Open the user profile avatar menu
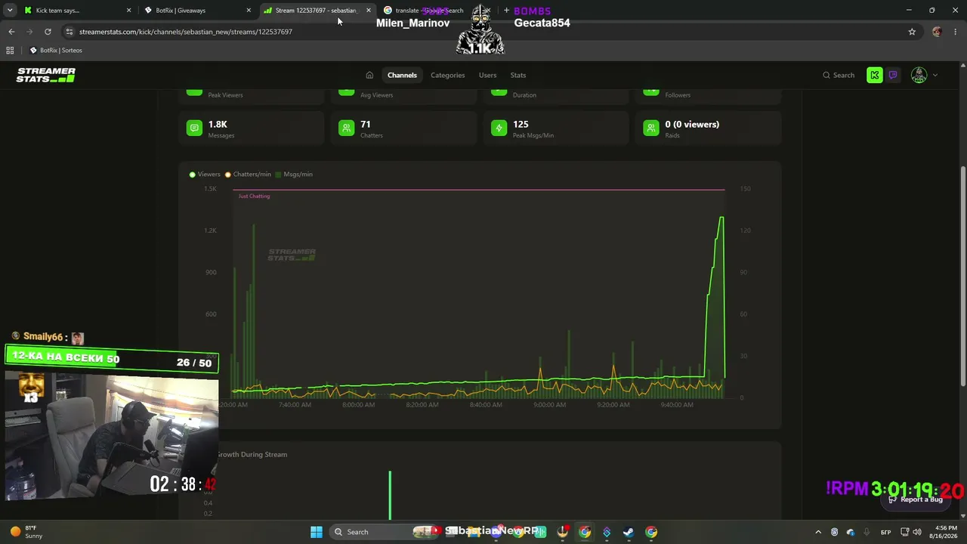 pos(919,75)
